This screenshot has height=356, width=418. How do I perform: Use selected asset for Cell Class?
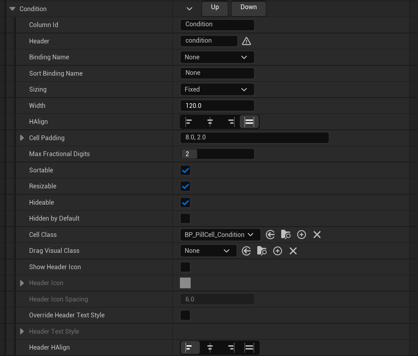pyautogui.click(x=270, y=235)
